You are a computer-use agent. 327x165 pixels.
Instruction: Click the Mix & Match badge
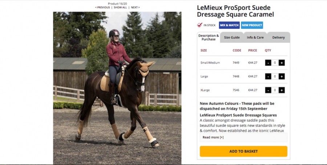point(229,25)
